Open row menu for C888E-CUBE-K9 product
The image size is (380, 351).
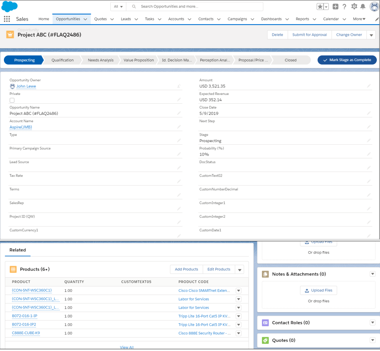point(239,333)
